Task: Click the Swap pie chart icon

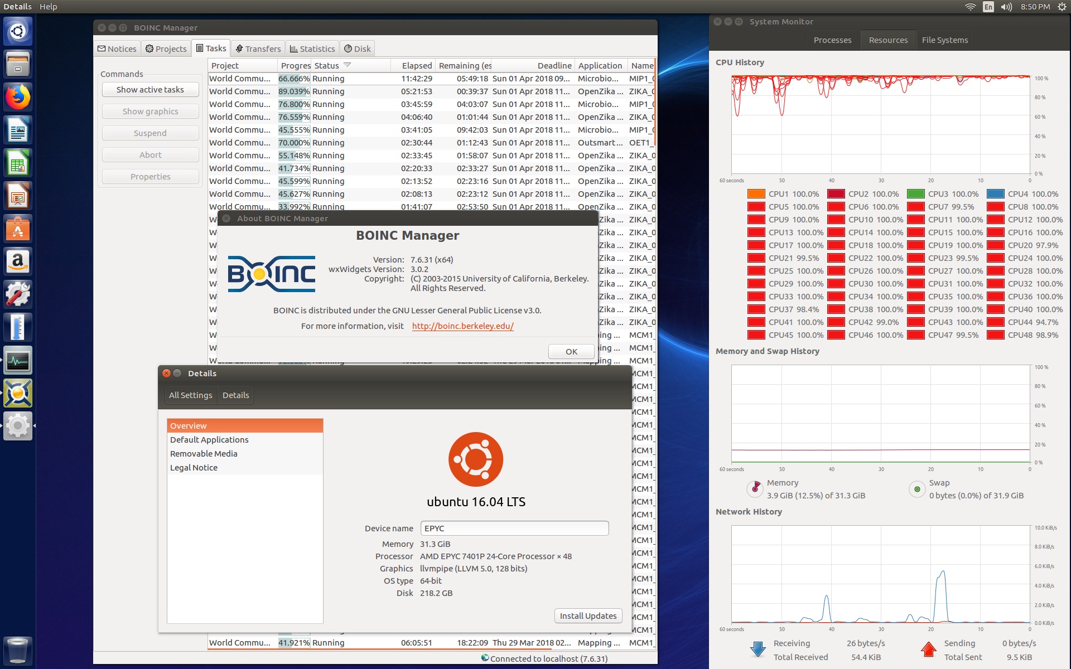Action: (x=917, y=489)
